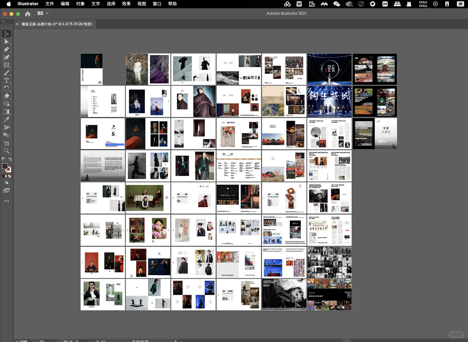Screen dimensions: 468x342
Task: Click the JANCHO X BAZAAR artboard
Action: pos(329,133)
